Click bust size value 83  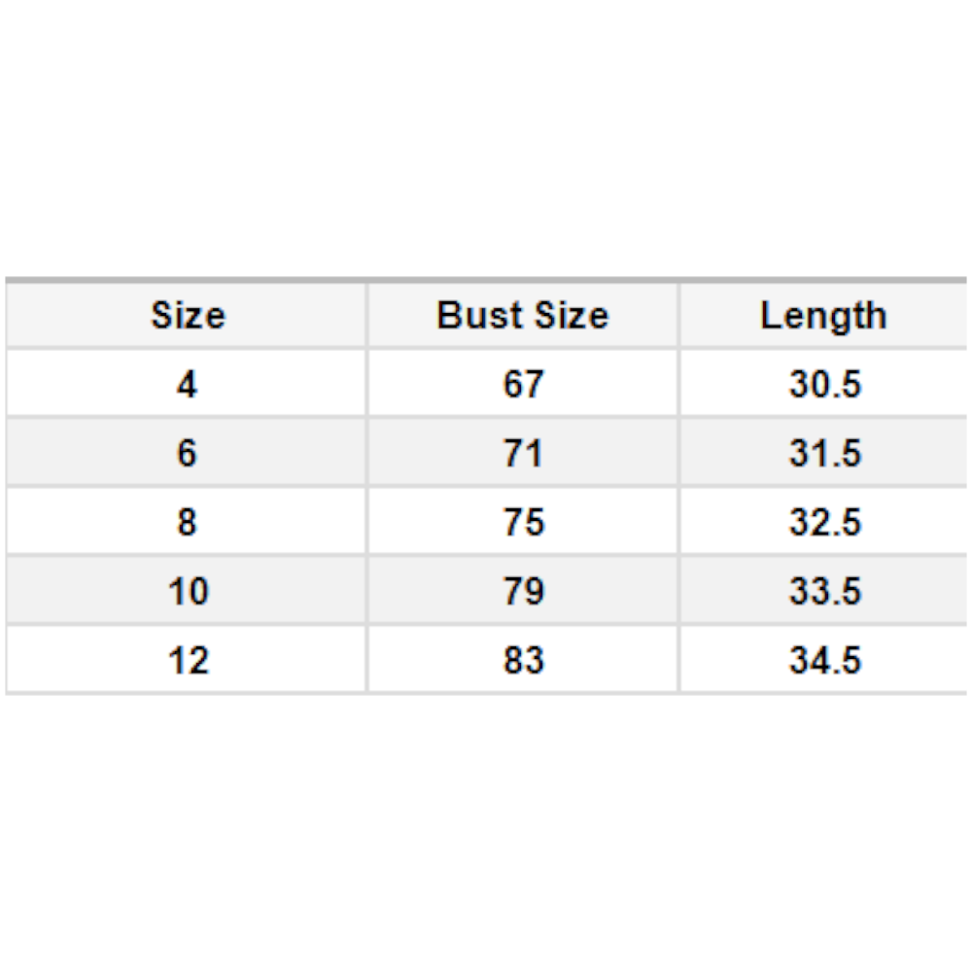click(x=523, y=660)
